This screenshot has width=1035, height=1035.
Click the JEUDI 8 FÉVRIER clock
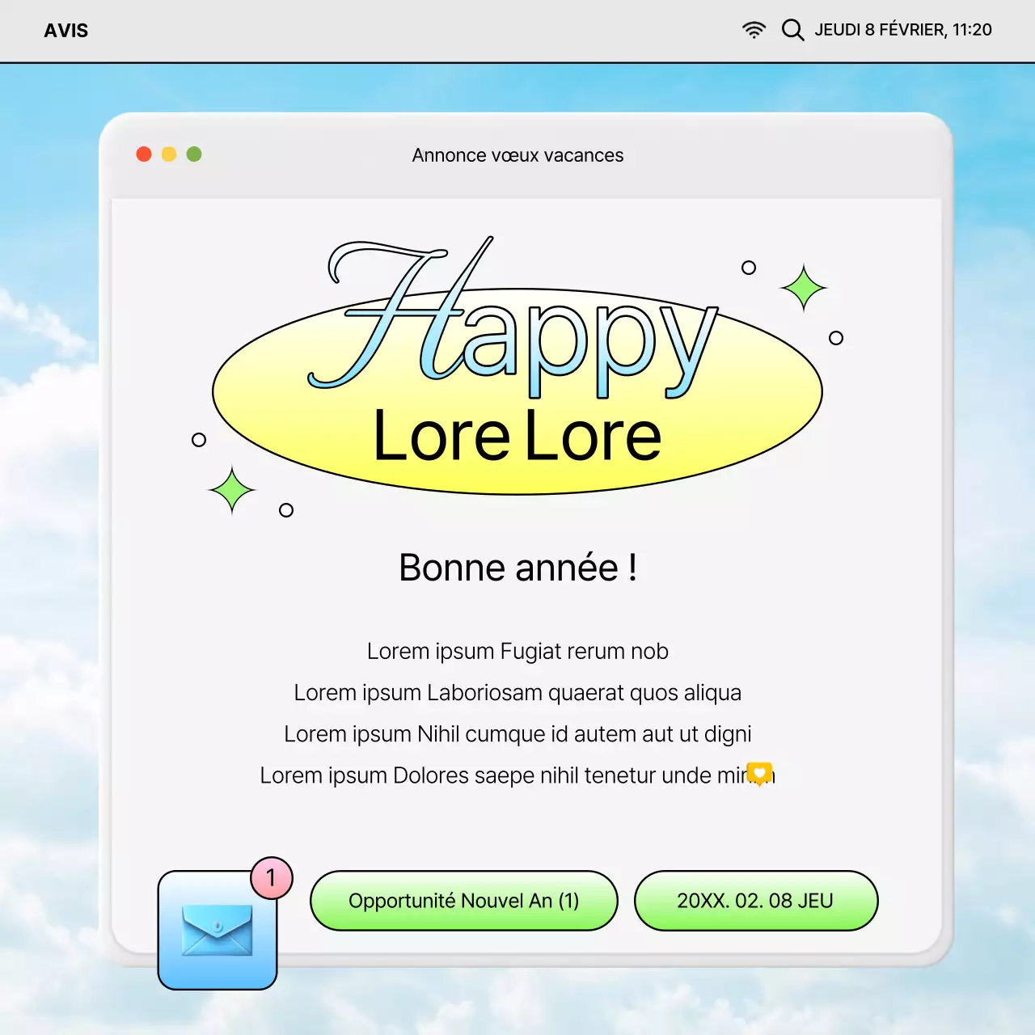click(x=902, y=30)
